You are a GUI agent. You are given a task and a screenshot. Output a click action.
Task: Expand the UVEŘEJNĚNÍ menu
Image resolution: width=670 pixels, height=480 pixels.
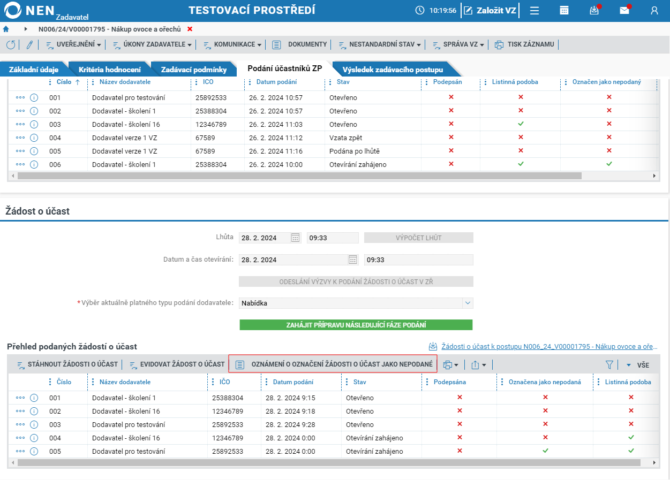(x=73, y=44)
